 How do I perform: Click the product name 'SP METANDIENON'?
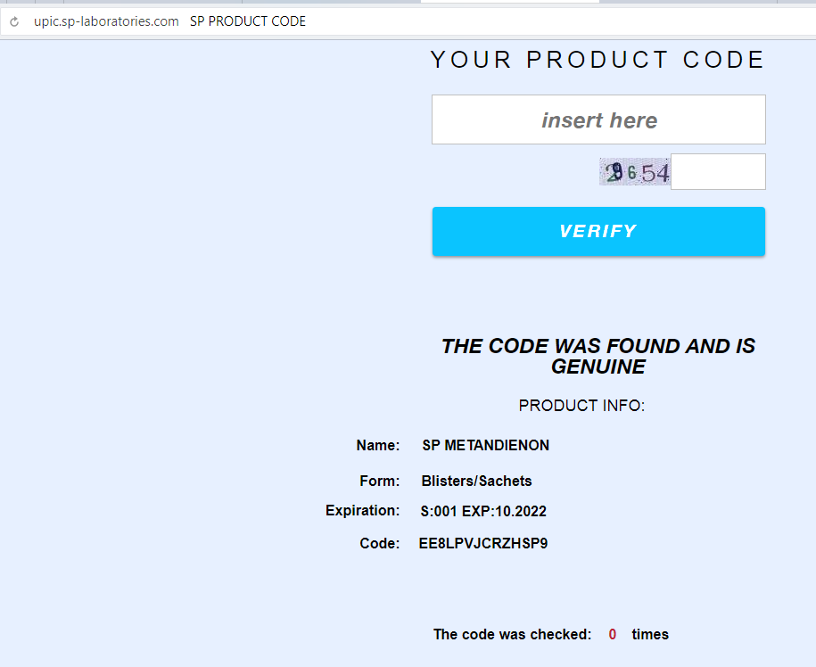[x=486, y=446]
